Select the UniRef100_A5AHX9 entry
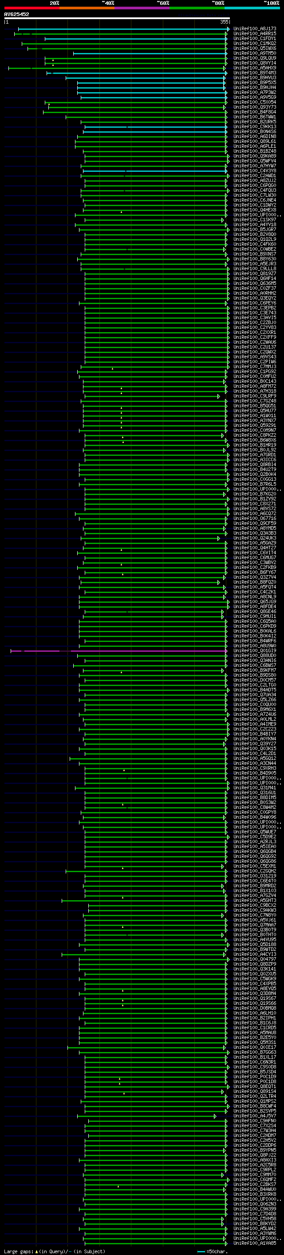284x1255 pixels. [x=254, y=68]
